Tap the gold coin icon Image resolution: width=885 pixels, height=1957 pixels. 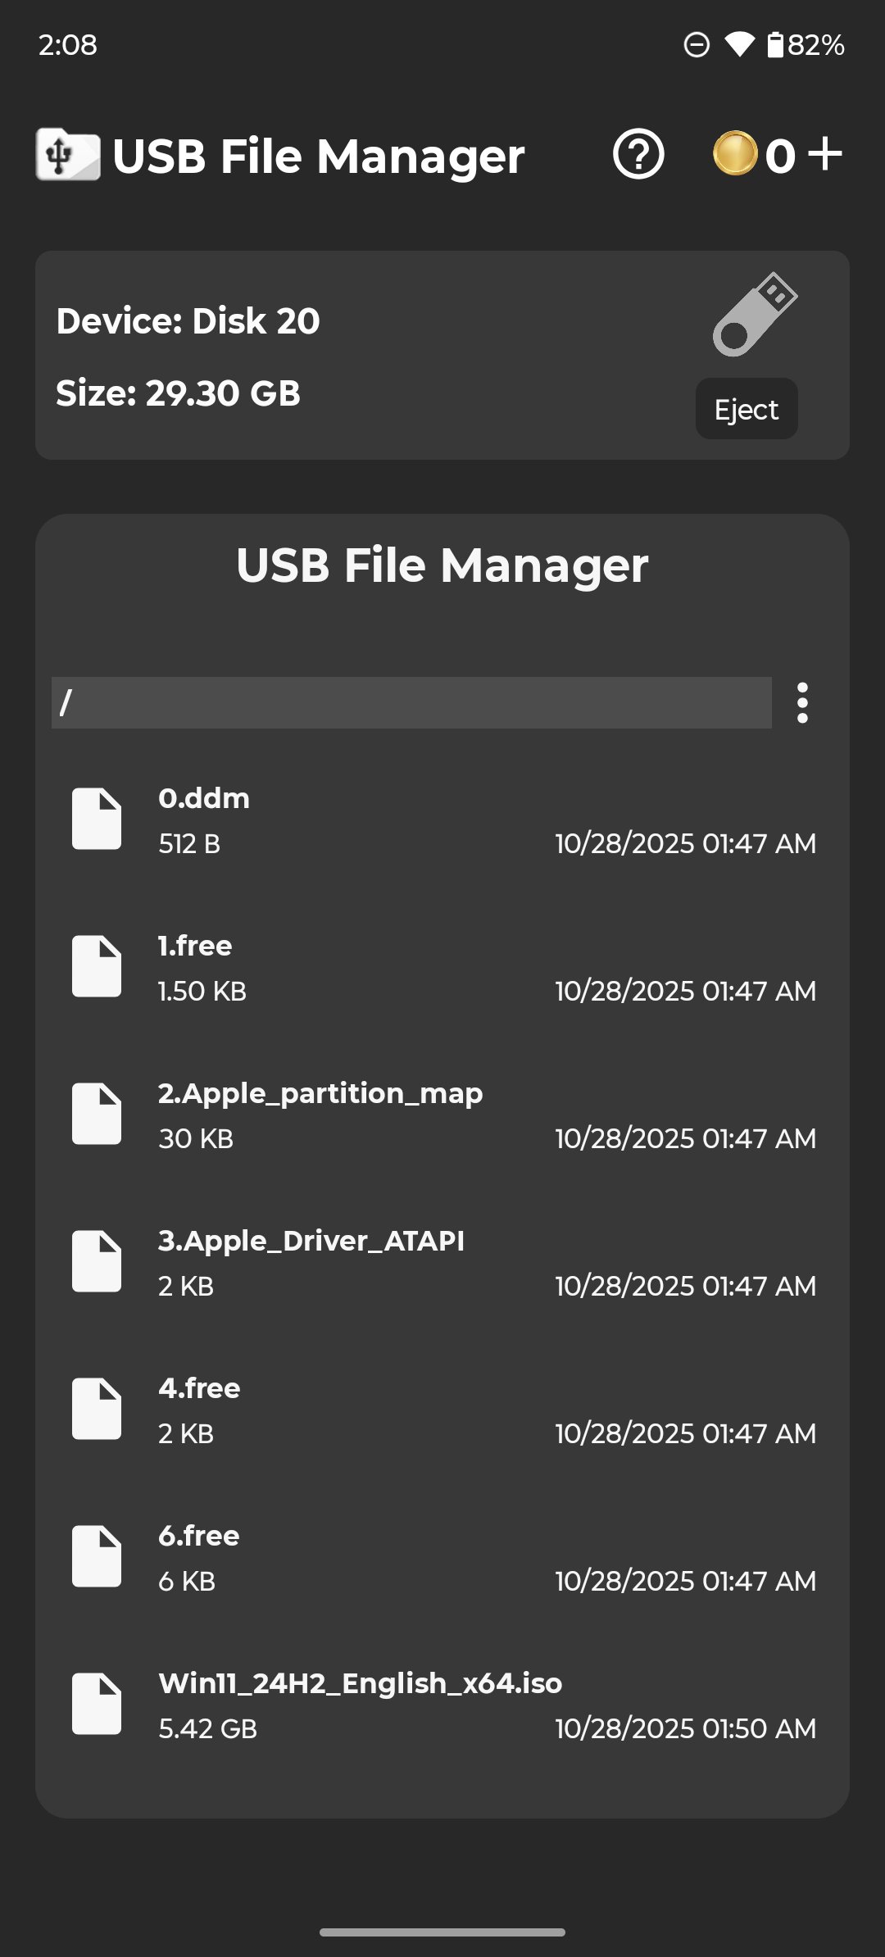click(x=734, y=154)
